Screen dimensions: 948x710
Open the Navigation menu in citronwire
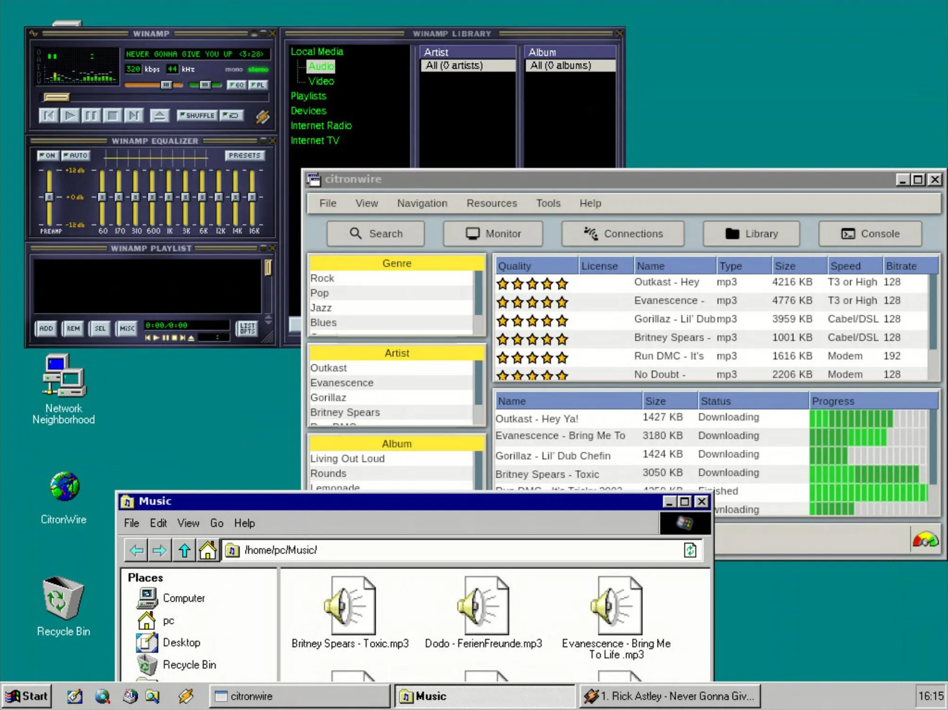tap(421, 203)
